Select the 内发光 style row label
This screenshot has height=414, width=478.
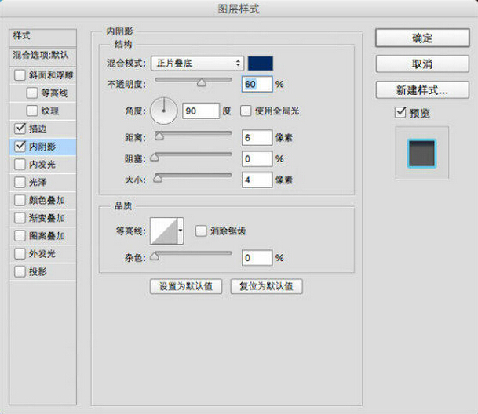[x=42, y=165]
